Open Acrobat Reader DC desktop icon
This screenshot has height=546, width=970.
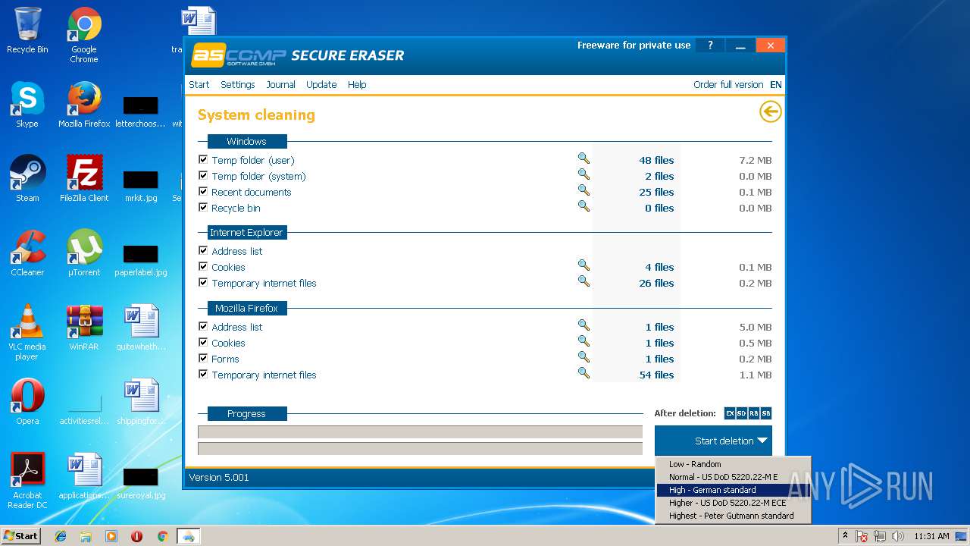pyautogui.click(x=27, y=481)
